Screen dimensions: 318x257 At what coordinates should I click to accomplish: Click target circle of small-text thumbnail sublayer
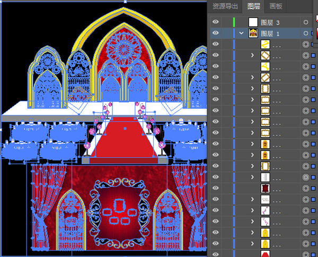(306, 199)
